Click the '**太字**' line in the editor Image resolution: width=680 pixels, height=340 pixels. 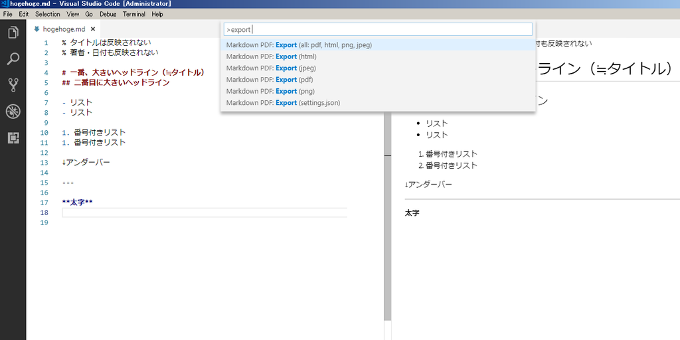(x=77, y=202)
